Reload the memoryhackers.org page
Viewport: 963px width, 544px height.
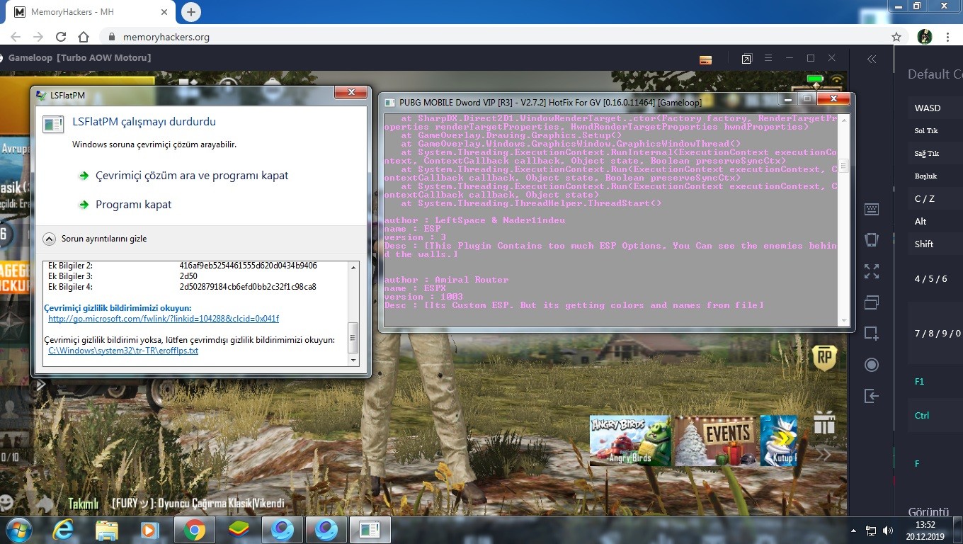click(x=61, y=37)
